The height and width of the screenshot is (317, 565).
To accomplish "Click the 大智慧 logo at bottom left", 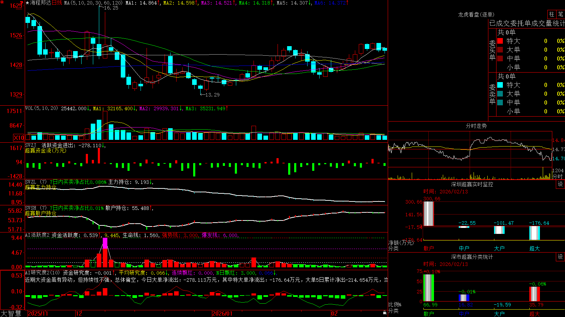I will click(x=11, y=313).
